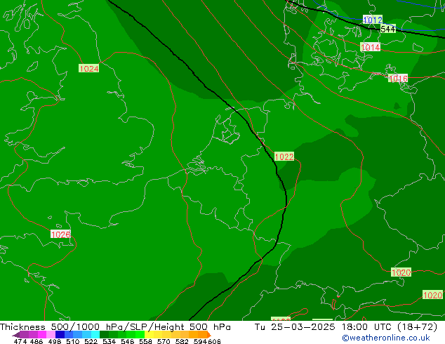Image resolution: width=445 pixels, height=344 pixels.
Task: Click the light pink legend swatch
Action: click(51, 334)
